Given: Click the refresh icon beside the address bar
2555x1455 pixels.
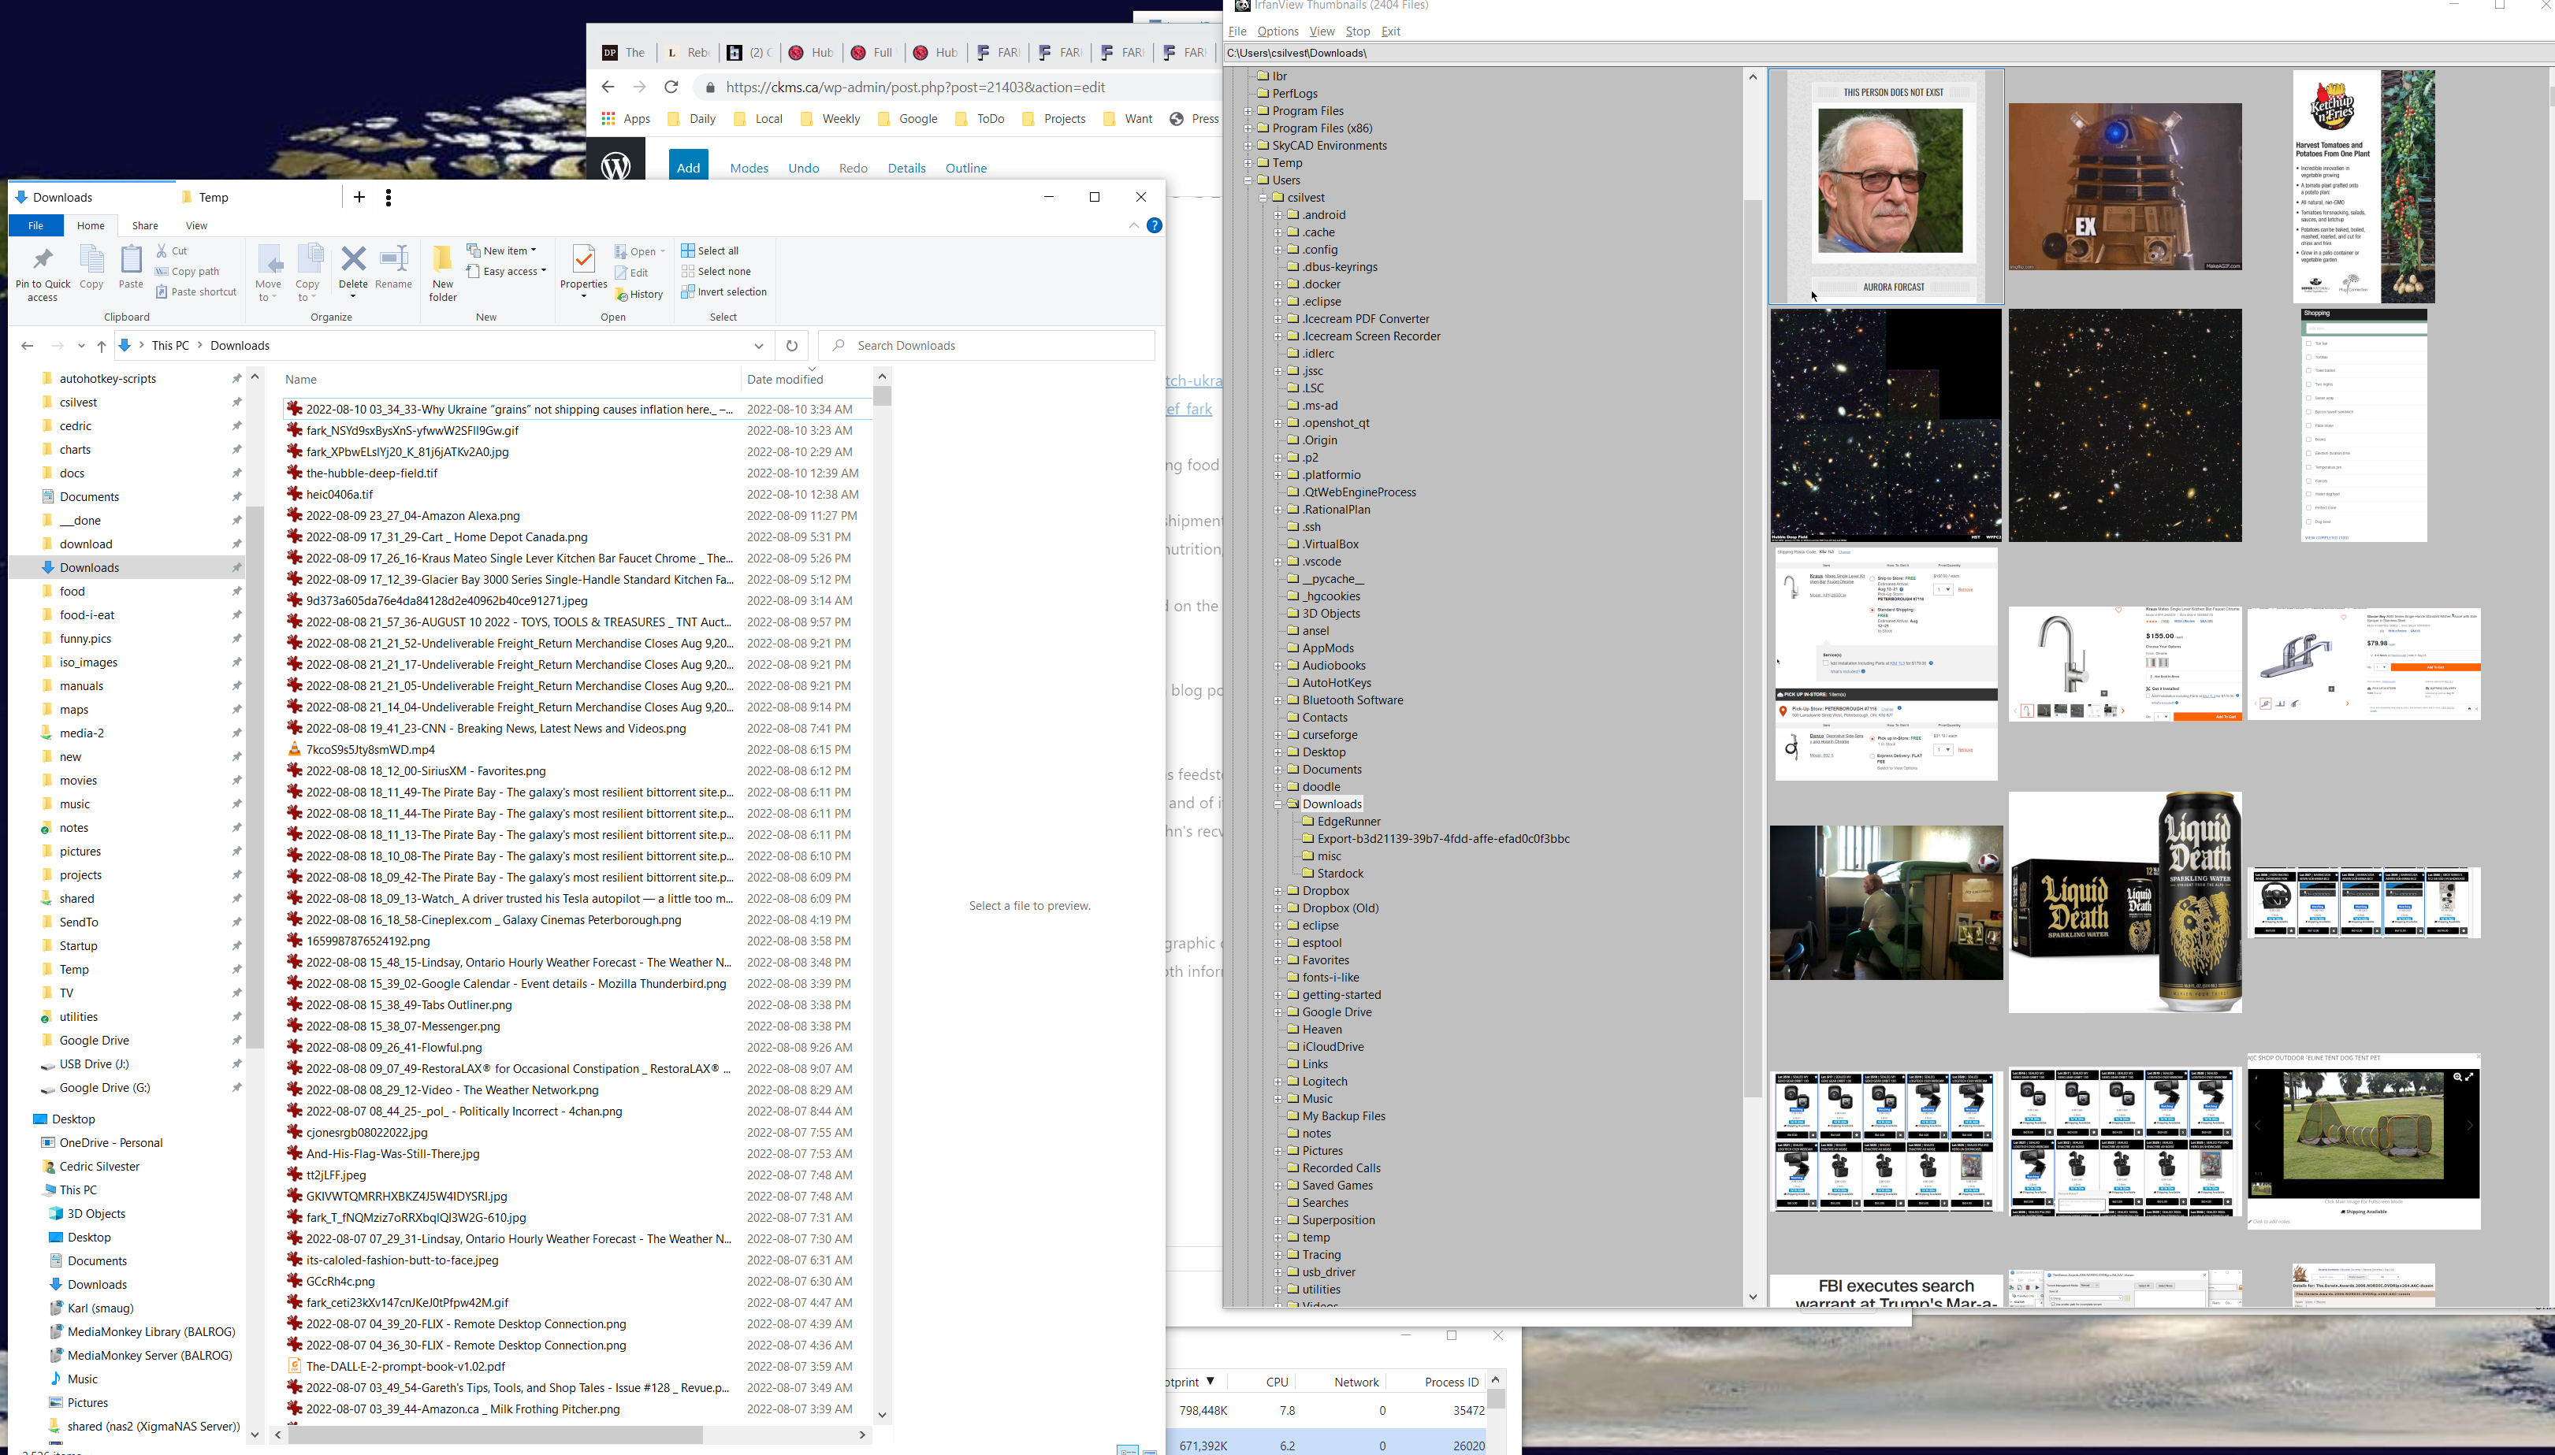Looking at the screenshot, I should 792,346.
